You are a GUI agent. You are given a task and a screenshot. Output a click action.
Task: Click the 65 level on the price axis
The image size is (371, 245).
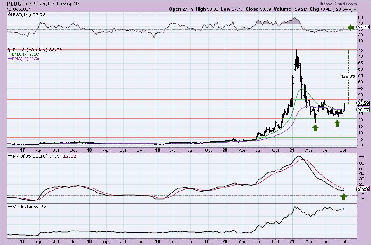pyautogui.click(x=361, y=63)
